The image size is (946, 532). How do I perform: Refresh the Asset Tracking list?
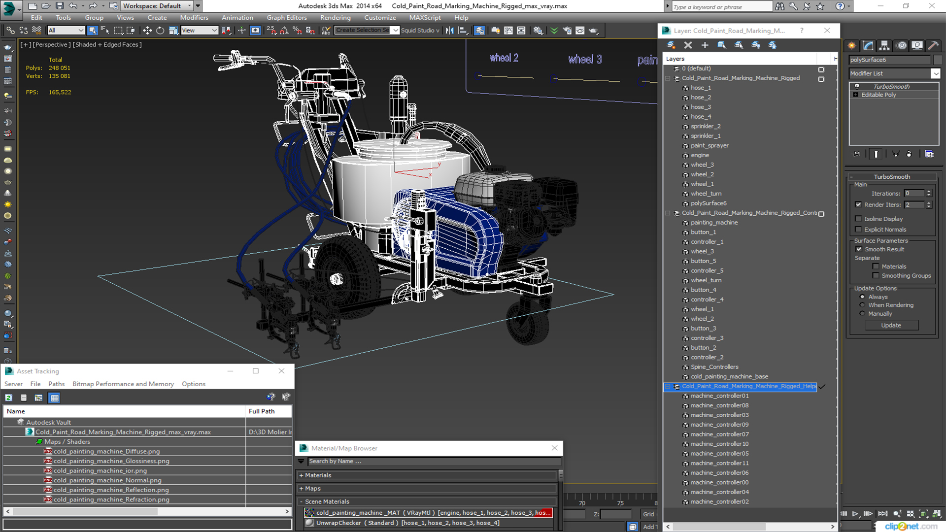coord(9,398)
